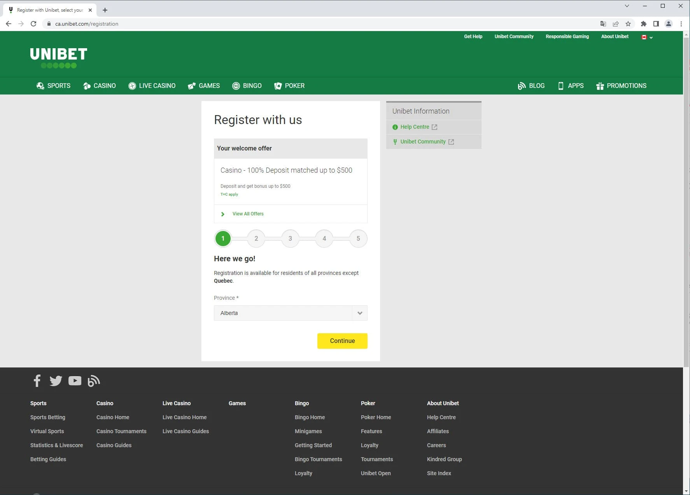
Task: Select step 4 in registration progress
Action: point(324,238)
